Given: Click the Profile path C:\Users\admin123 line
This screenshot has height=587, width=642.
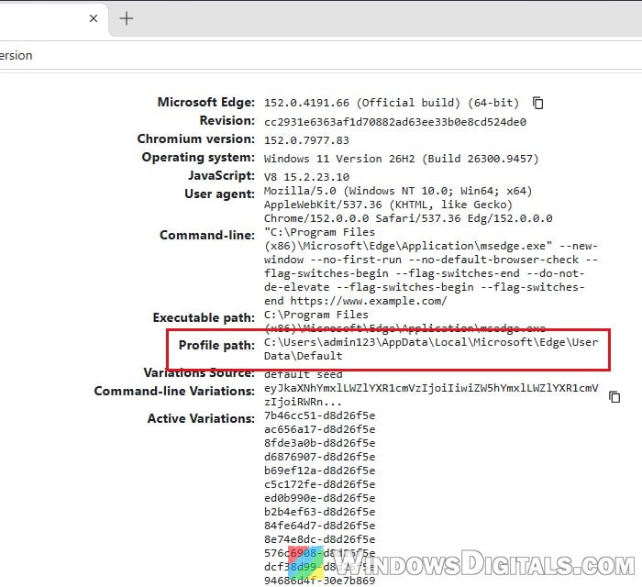Looking at the screenshot, I should click(431, 342).
